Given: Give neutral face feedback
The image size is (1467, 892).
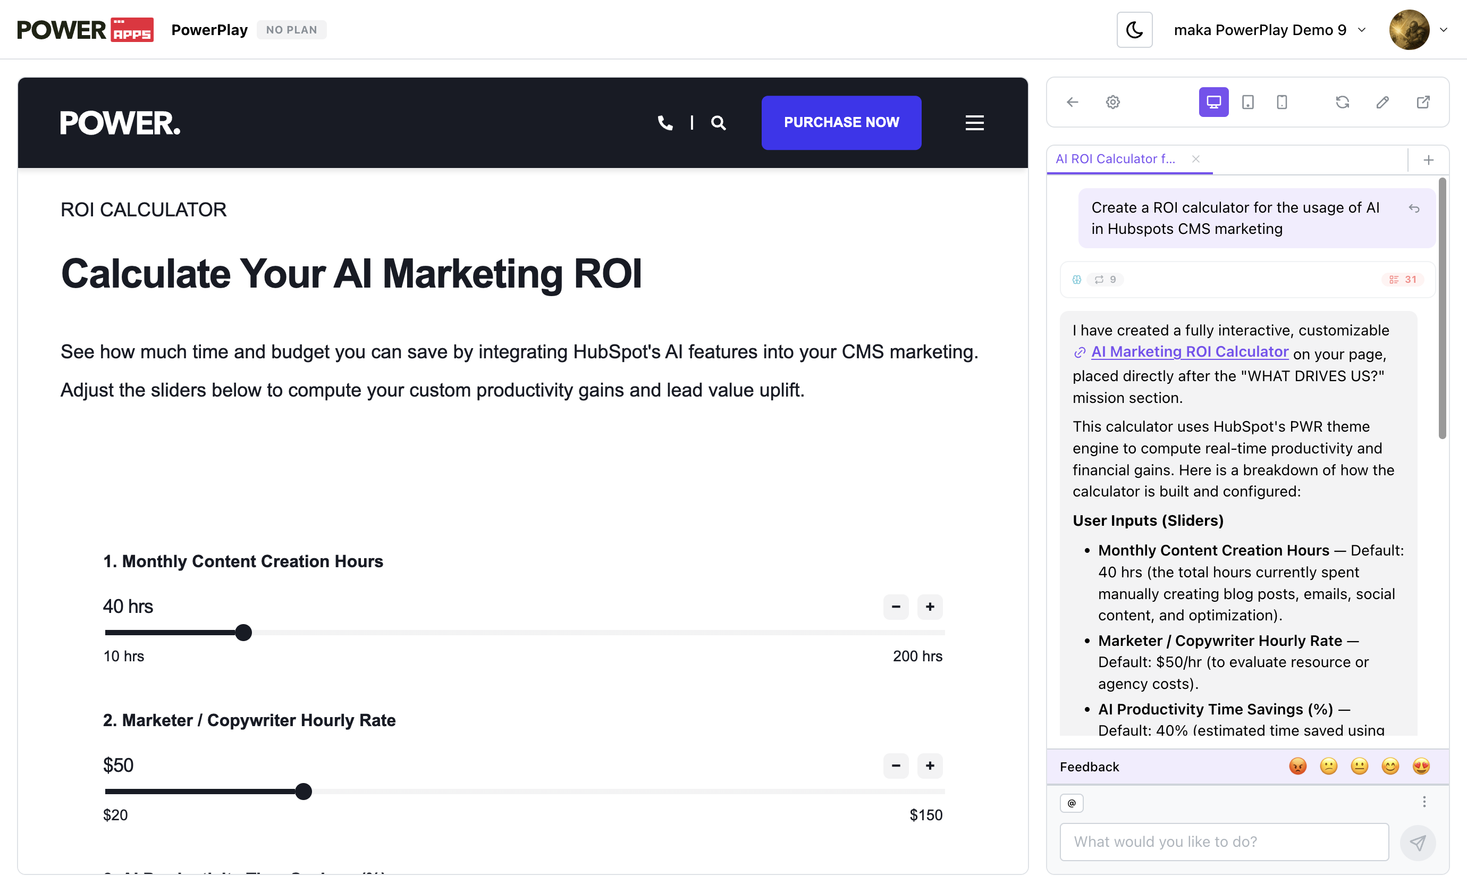Looking at the screenshot, I should [x=1359, y=767].
